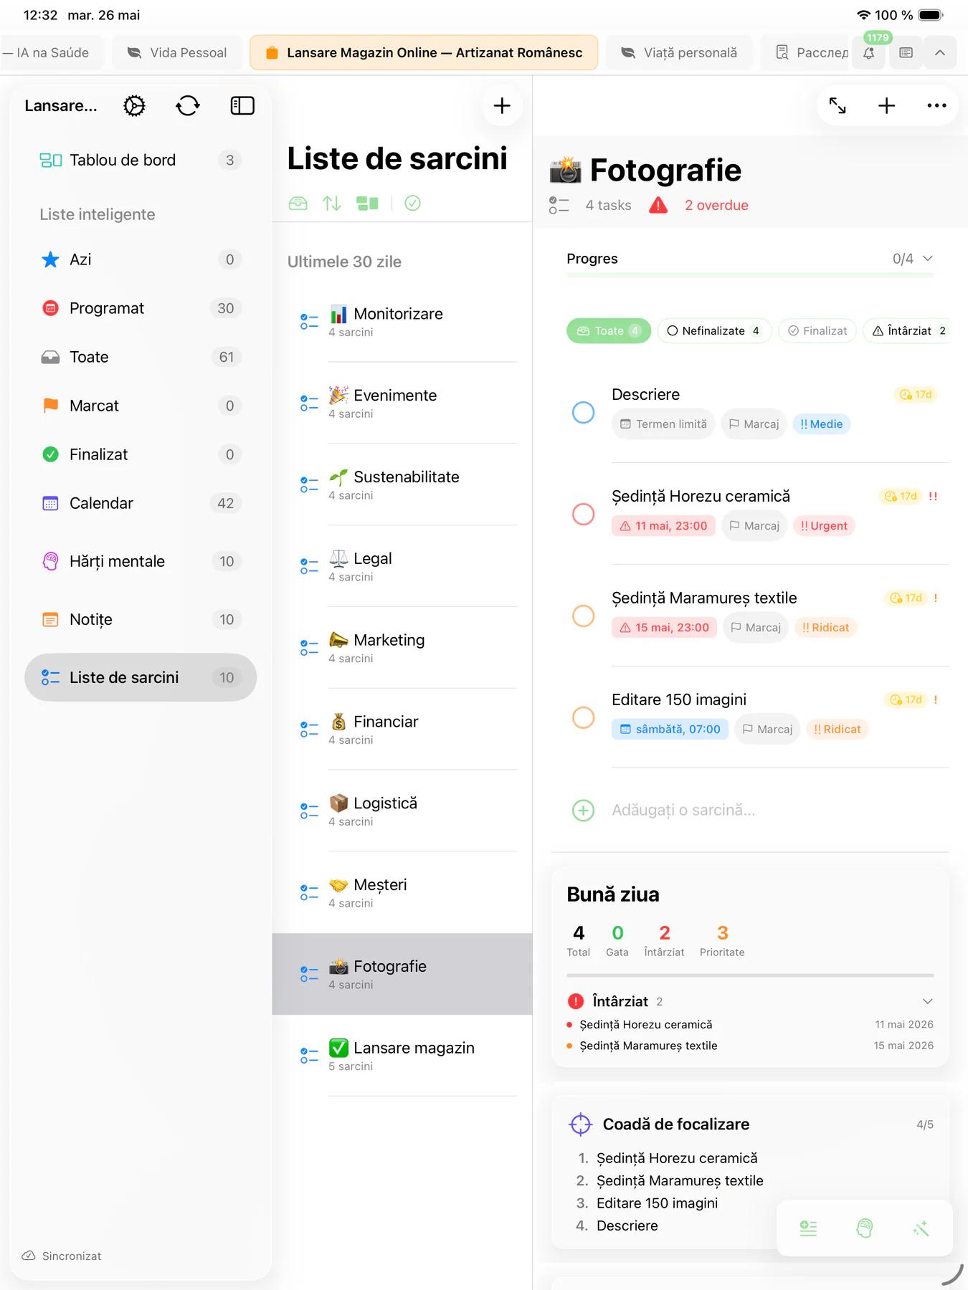Select Lansare Magazin Online tab
The width and height of the screenshot is (968, 1290).
pos(424,52)
